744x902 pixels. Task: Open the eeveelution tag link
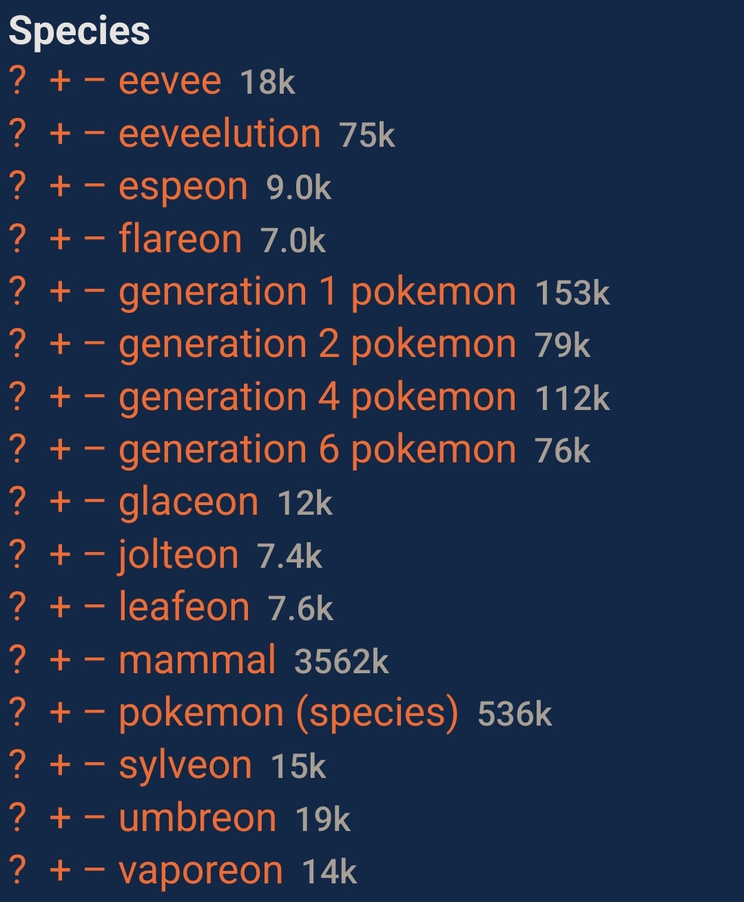click(219, 134)
